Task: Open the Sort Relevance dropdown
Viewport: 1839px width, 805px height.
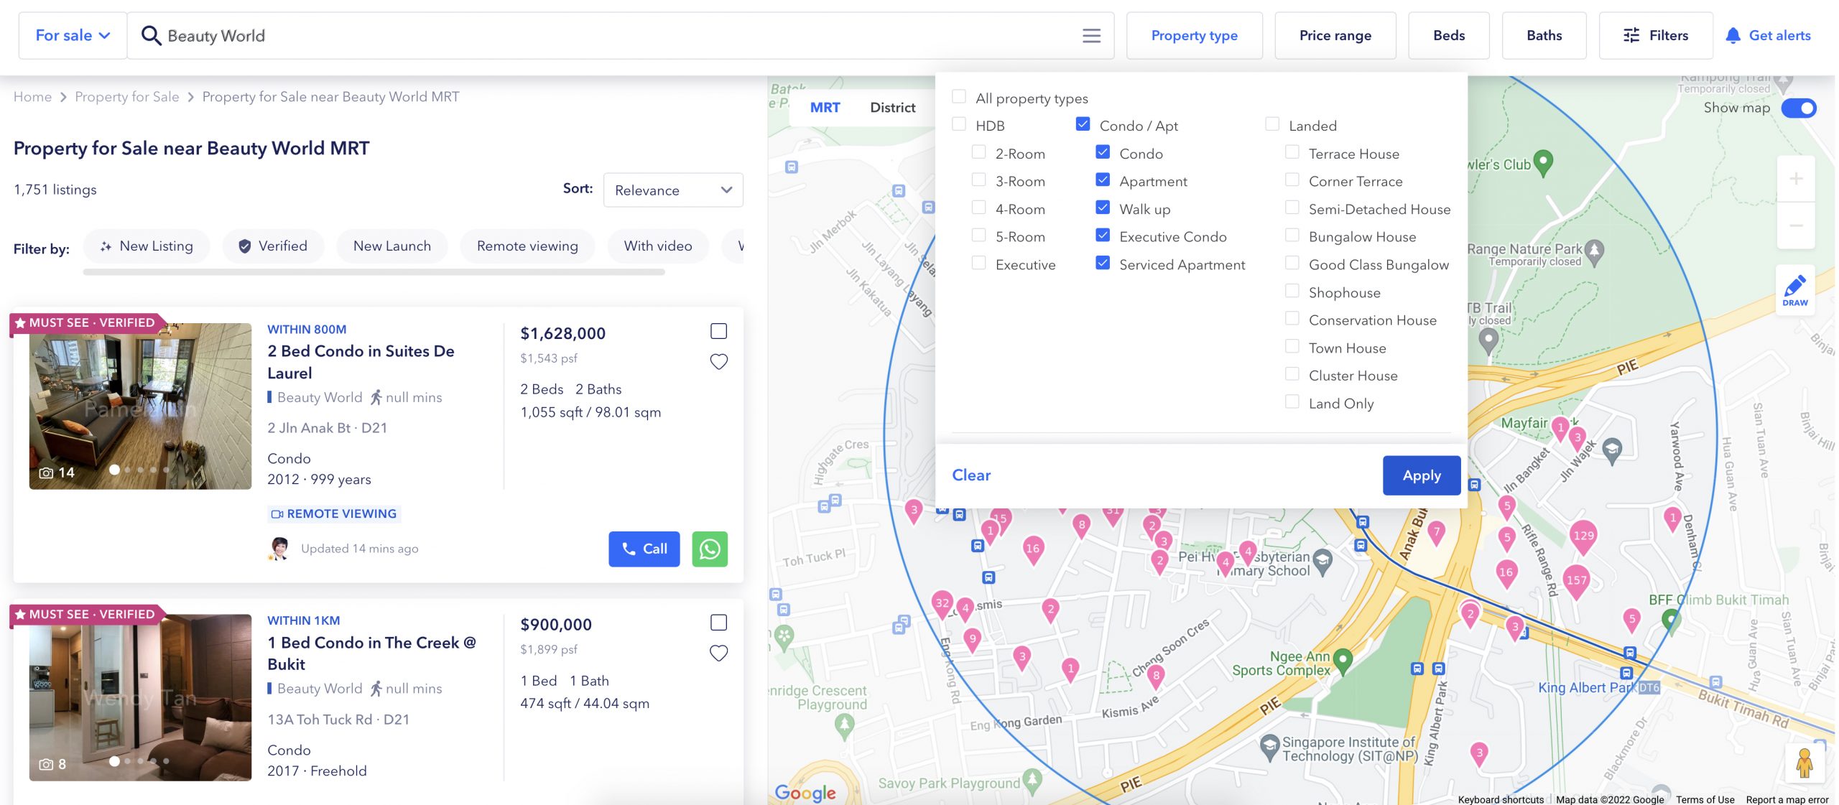Action: [x=673, y=190]
